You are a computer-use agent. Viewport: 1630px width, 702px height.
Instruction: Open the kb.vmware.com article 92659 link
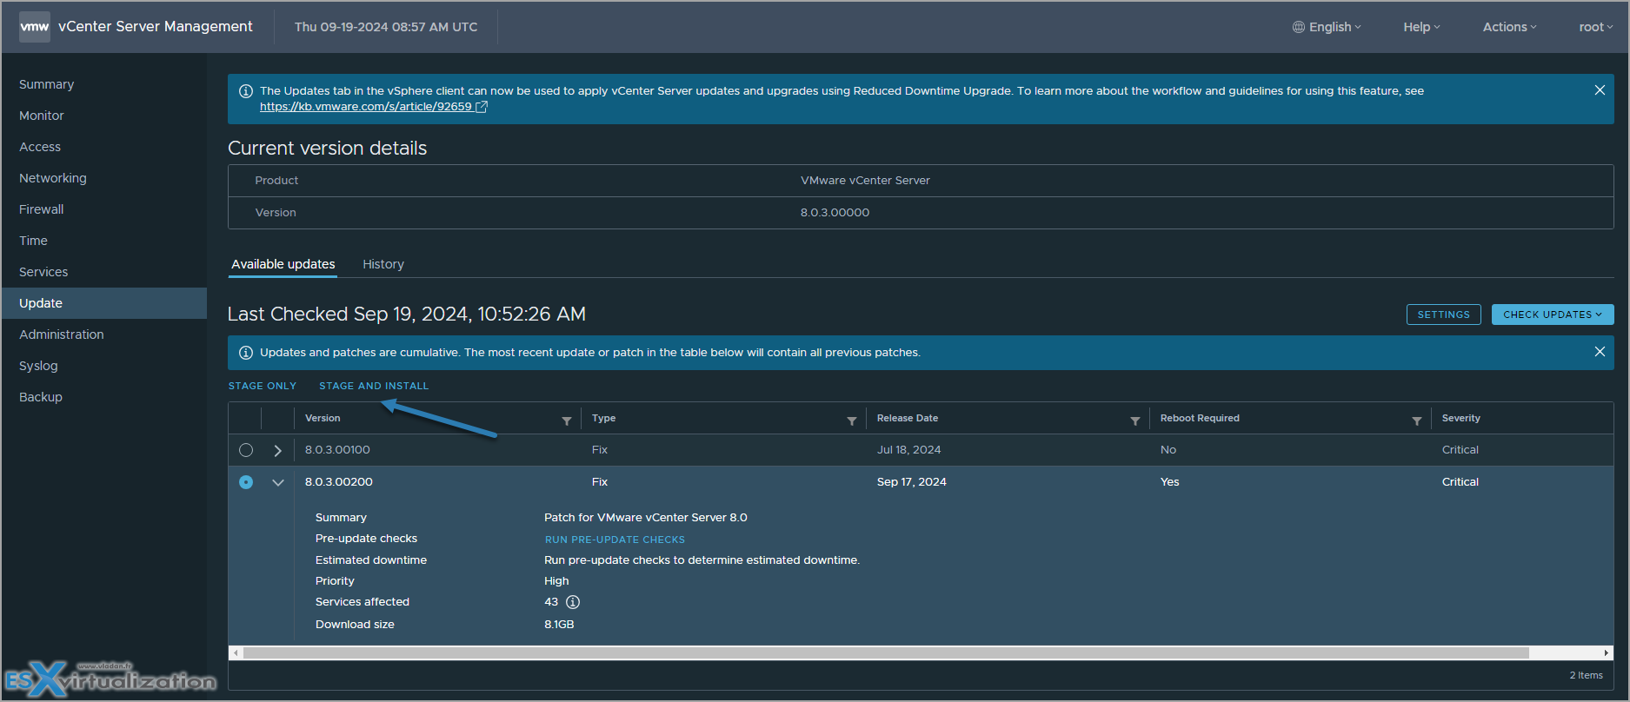[x=374, y=107]
